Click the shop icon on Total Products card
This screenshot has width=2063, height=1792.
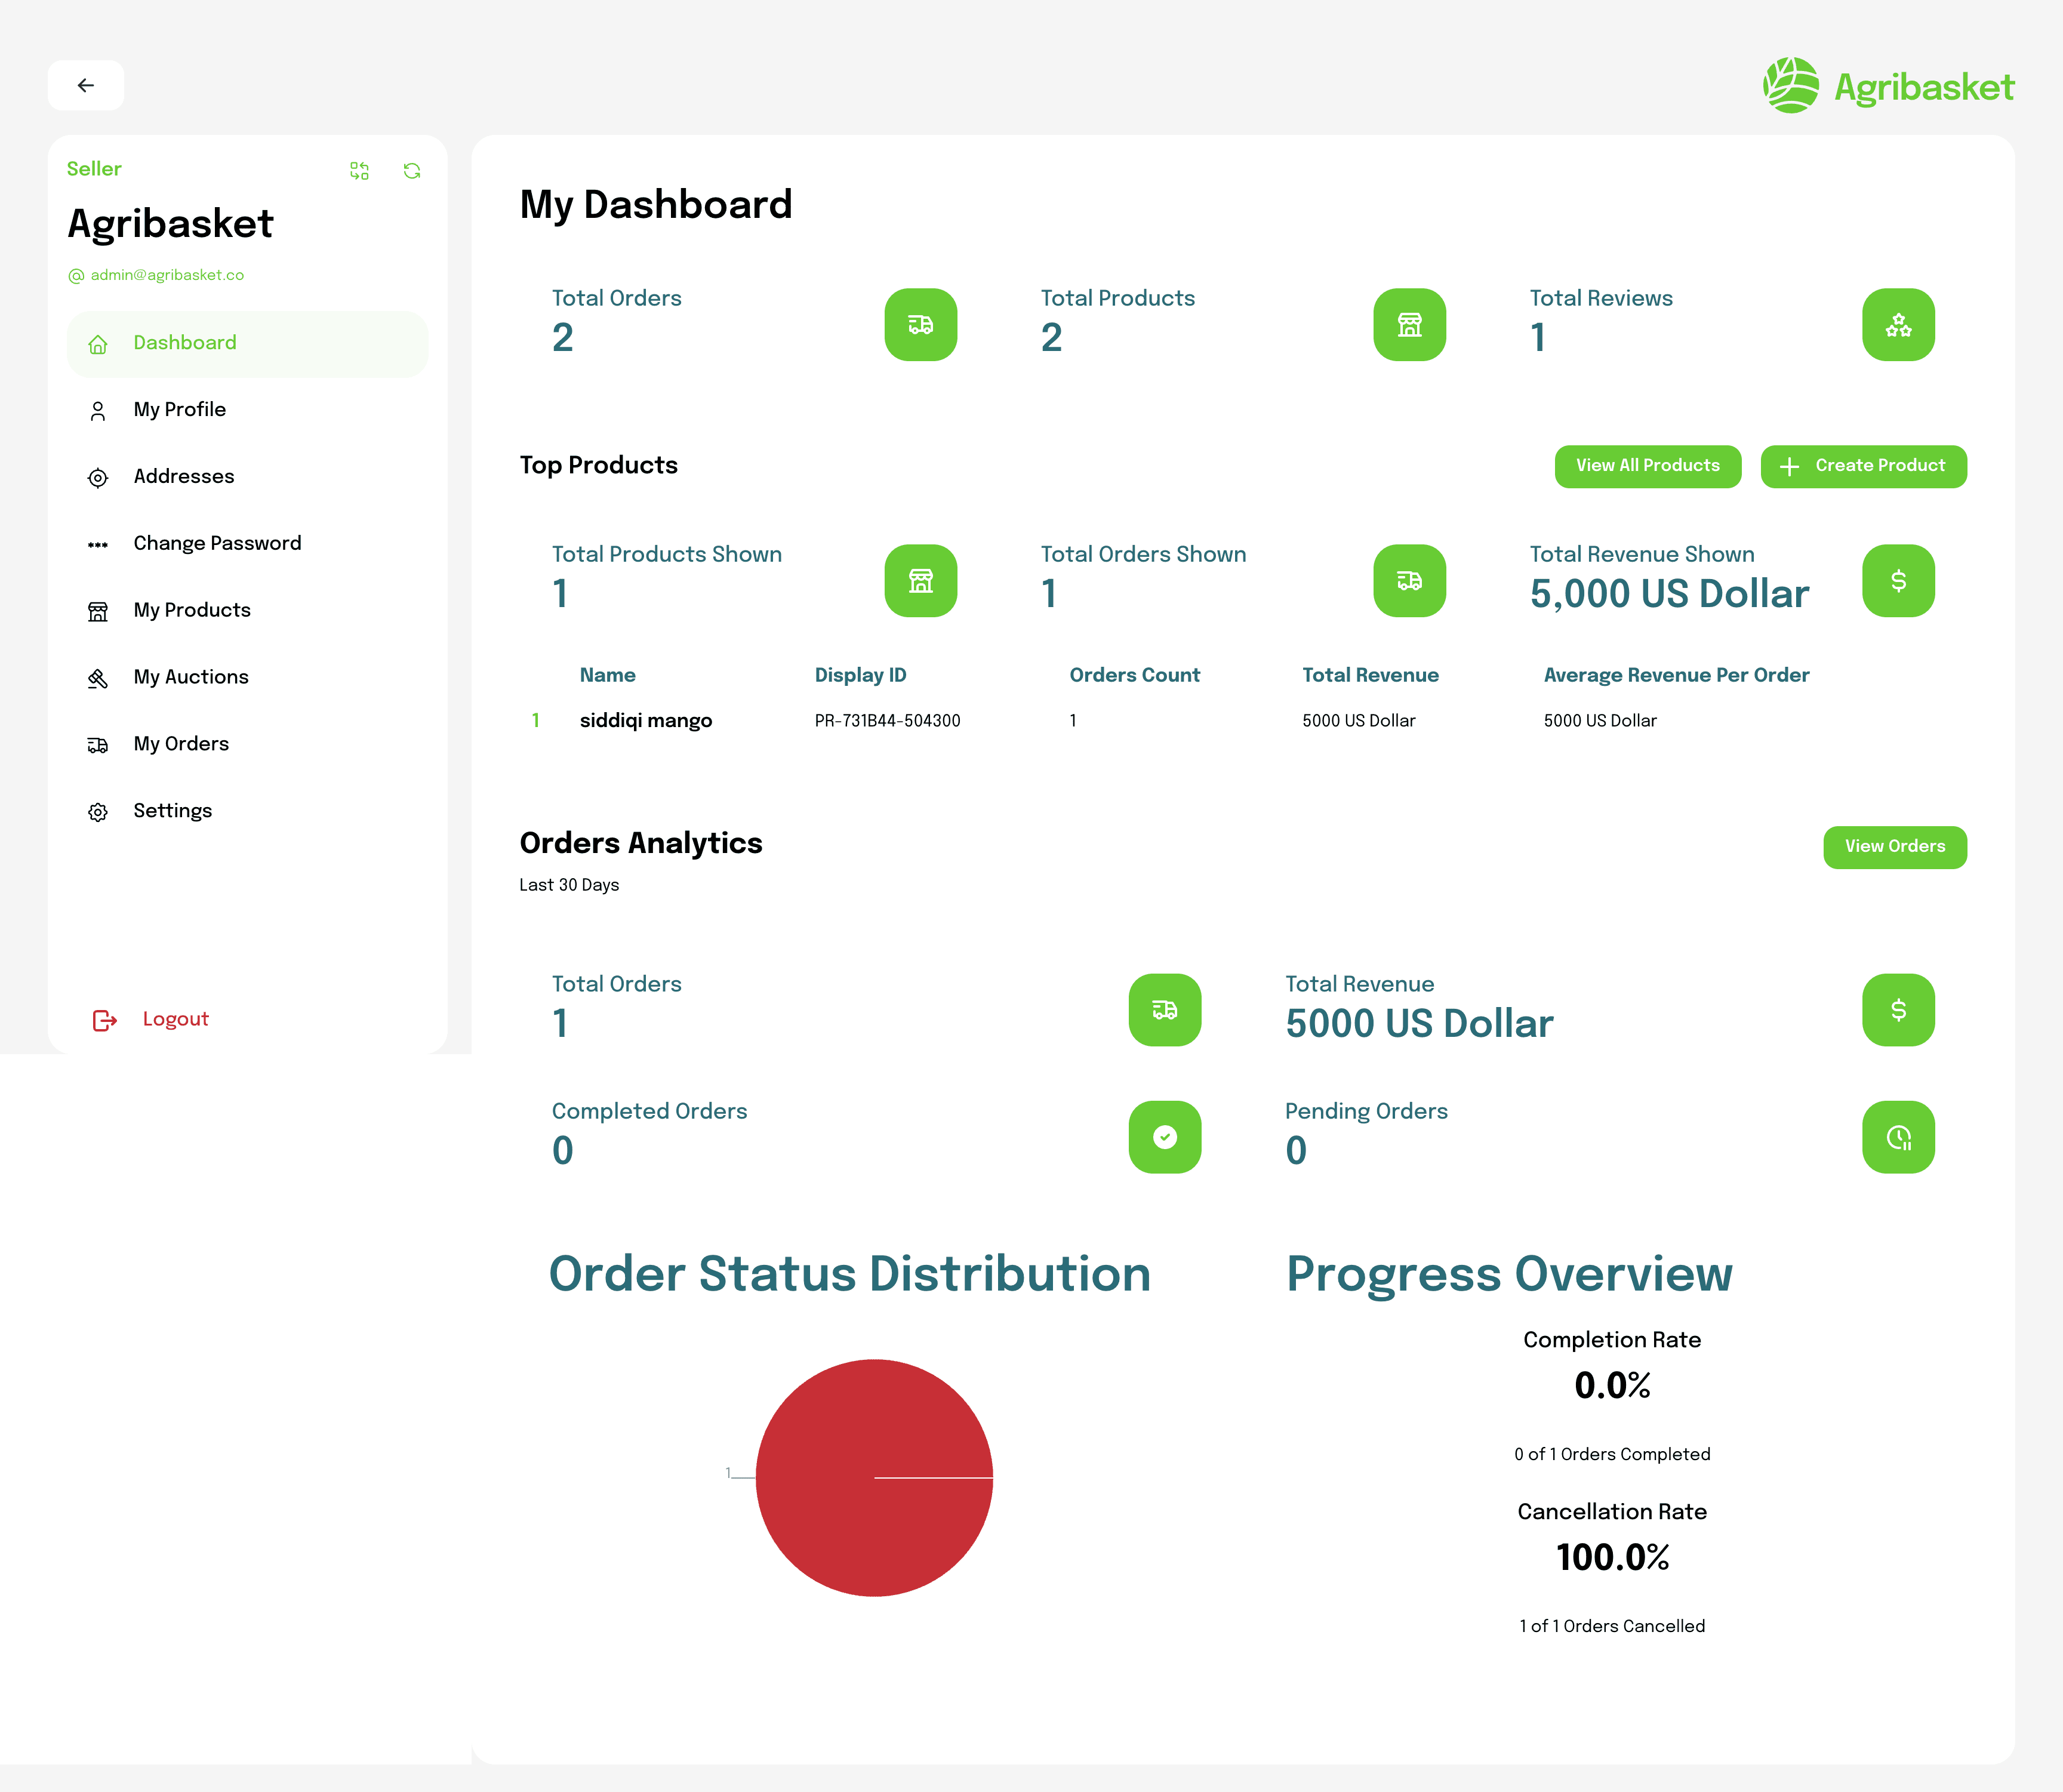[x=1409, y=324]
